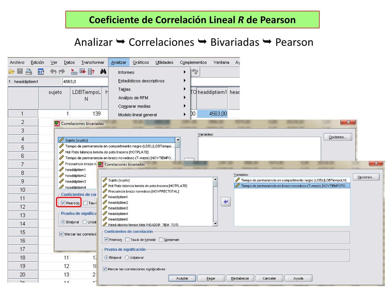Click the Go to case toolbar icon
This screenshot has width=388, height=291.
[x=74, y=72]
